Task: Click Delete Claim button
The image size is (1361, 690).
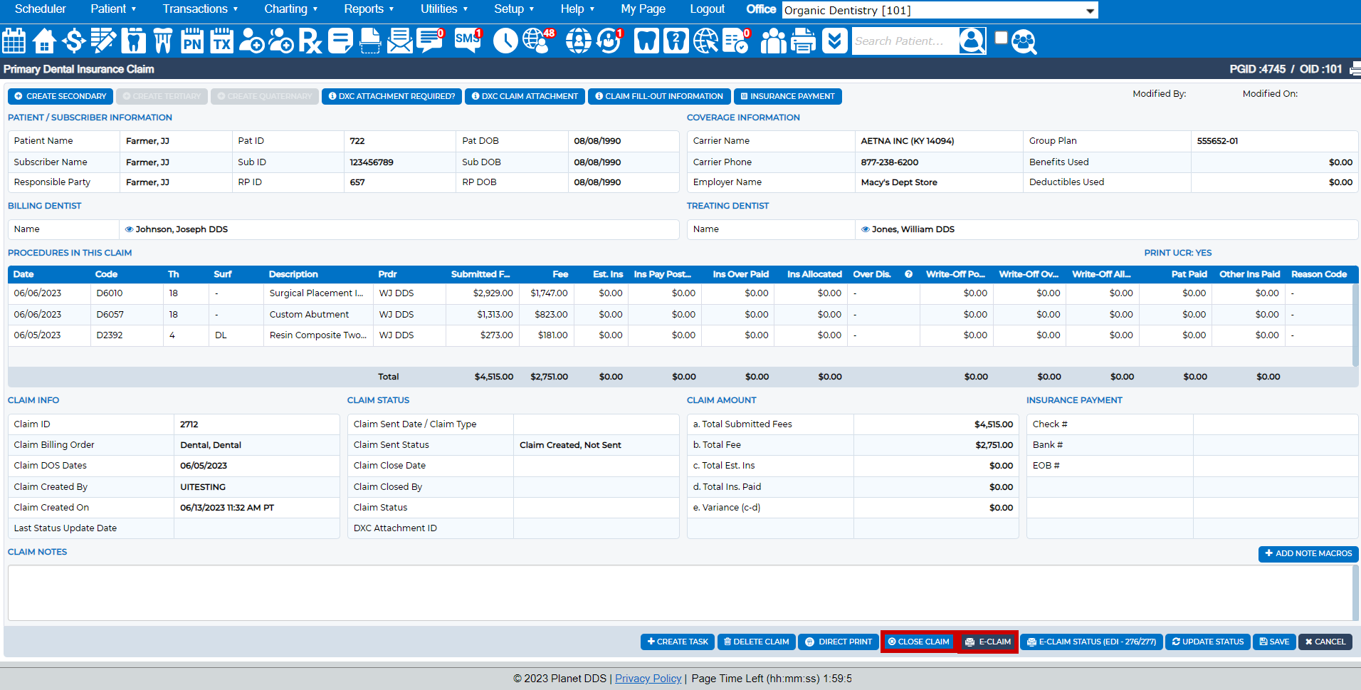Action: [x=756, y=642]
